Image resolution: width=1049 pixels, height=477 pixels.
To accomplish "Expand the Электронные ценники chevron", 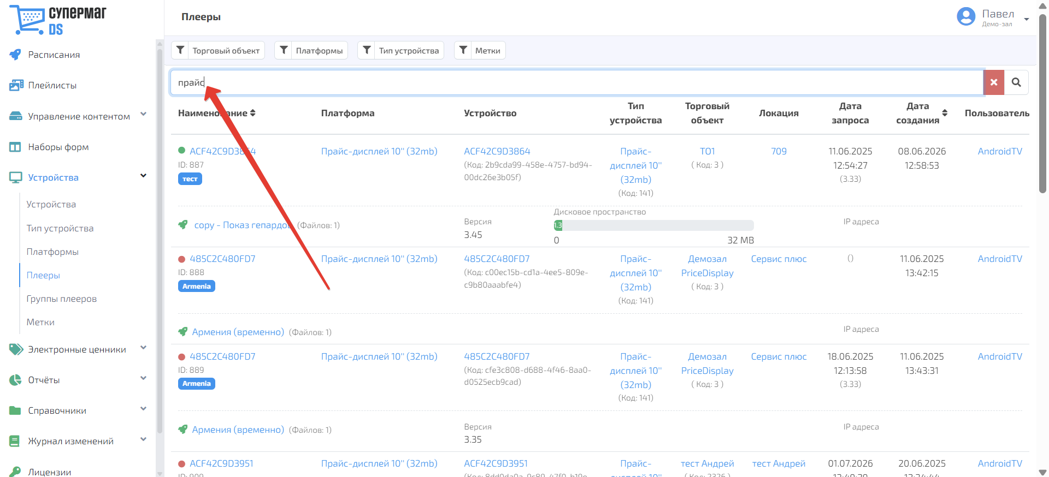I will 143,348.
